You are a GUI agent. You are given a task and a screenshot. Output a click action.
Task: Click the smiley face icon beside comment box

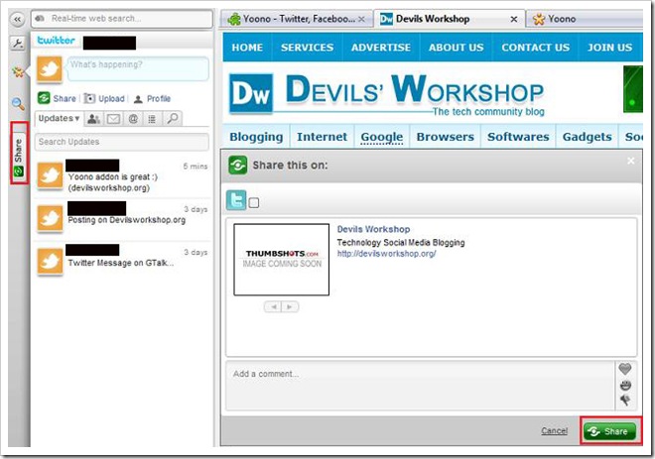coord(625,385)
